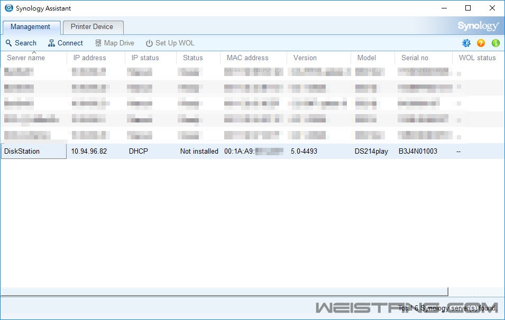Viewport: 505px width, 320px height.
Task: Click the Status column header
Action: pyautogui.click(x=193, y=58)
